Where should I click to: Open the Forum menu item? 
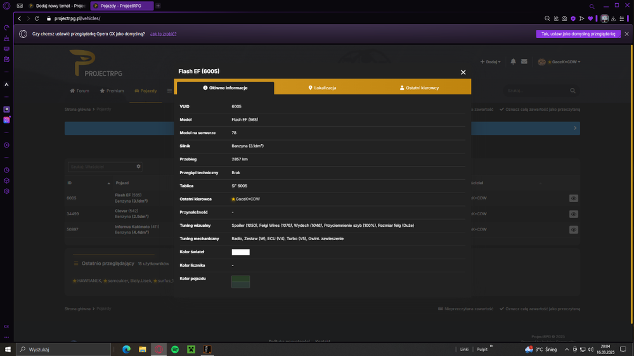79,91
